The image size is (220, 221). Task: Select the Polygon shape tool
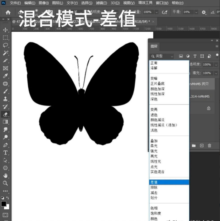(x=5, y=168)
